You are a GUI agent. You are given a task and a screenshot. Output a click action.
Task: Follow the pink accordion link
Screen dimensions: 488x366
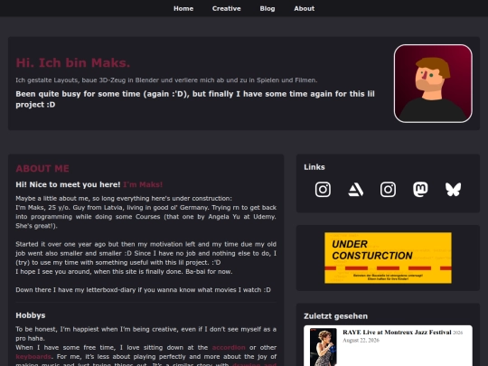pos(229,347)
